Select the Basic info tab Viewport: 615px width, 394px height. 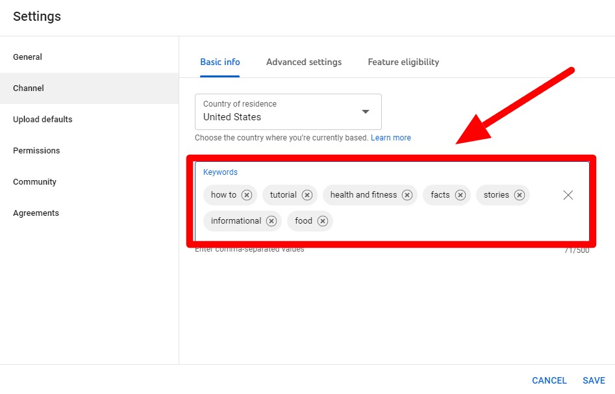pyautogui.click(x=220, y=62)
